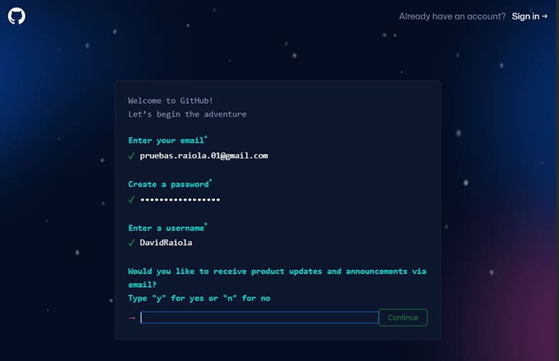Open the GitHub logo homepage link
The height and width of the screenshot is (361, 559).
(x=16, y=16)
